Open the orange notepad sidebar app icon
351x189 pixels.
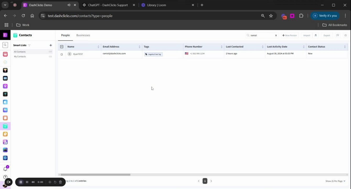point(5,118)
